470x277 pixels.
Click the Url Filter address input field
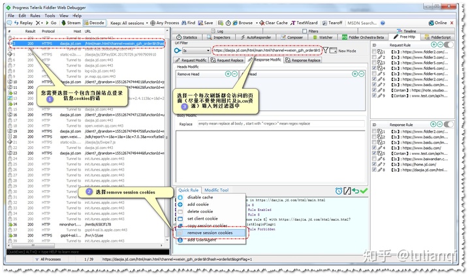pyautogui.click(x=266, y=50)
